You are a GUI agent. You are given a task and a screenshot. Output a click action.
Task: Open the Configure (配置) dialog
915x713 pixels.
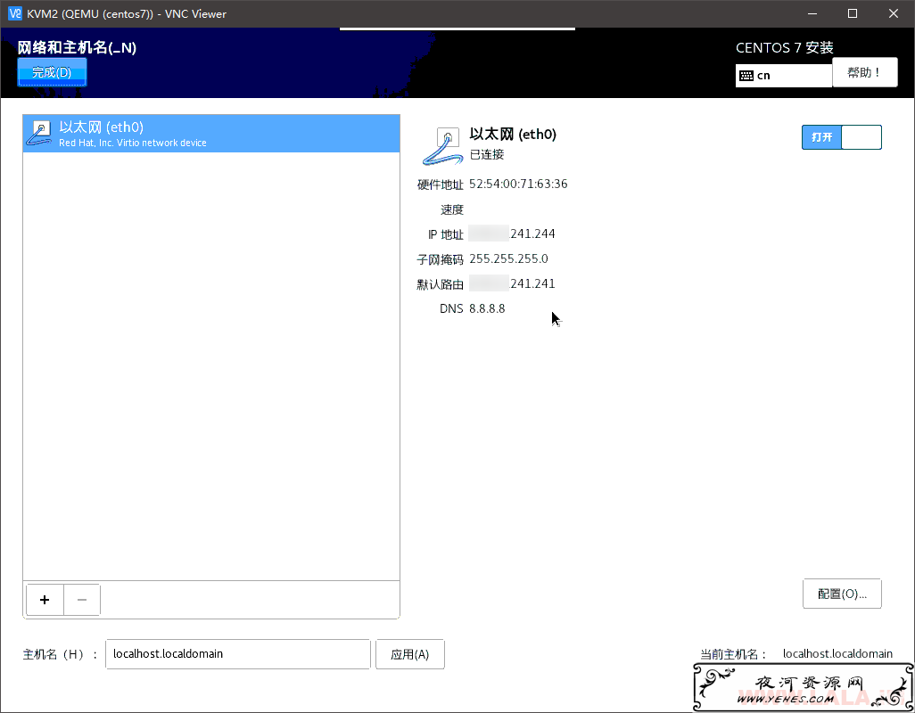[842, 594]
